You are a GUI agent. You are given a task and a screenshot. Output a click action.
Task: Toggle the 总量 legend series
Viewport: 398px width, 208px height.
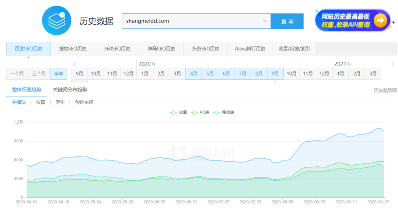click(x=178, y=112)
